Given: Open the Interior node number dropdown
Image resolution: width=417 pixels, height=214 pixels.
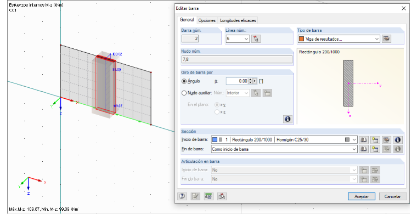Looking at the screenshot, I should click(x=238, y=93).
